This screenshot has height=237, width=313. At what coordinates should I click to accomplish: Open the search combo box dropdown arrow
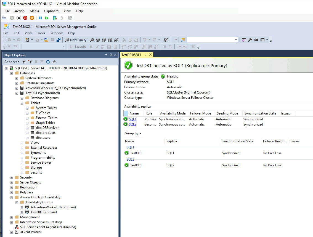tap(236, 40)
